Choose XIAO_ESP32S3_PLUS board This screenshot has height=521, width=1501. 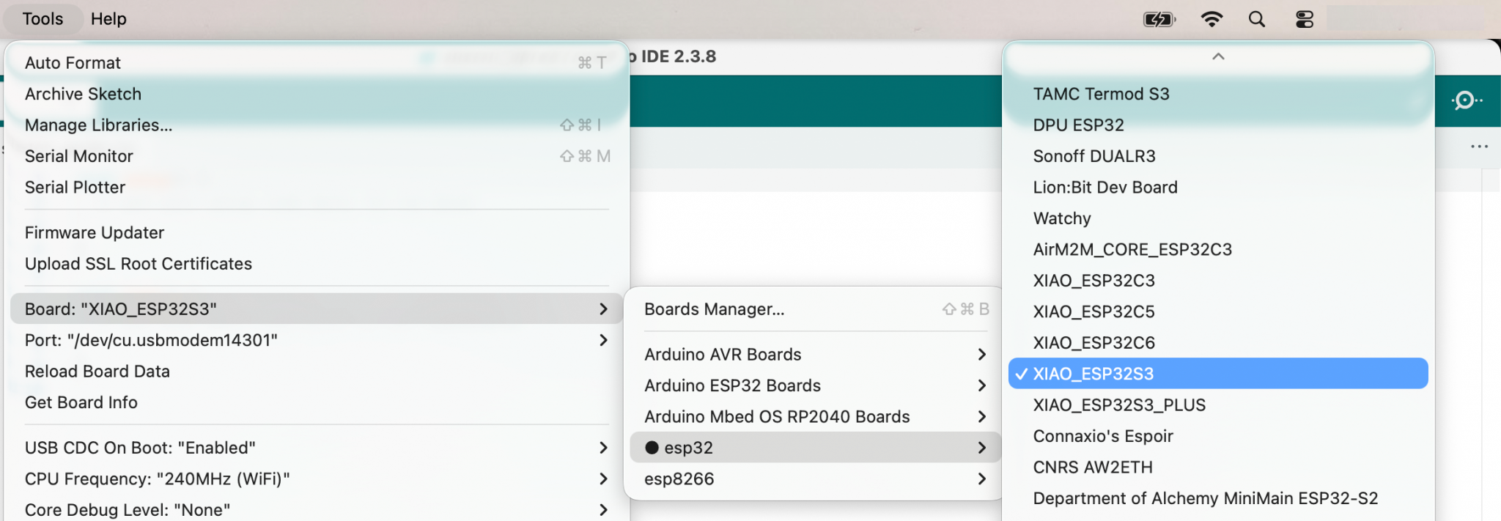pyautogui.click(x=1118, y=405)
